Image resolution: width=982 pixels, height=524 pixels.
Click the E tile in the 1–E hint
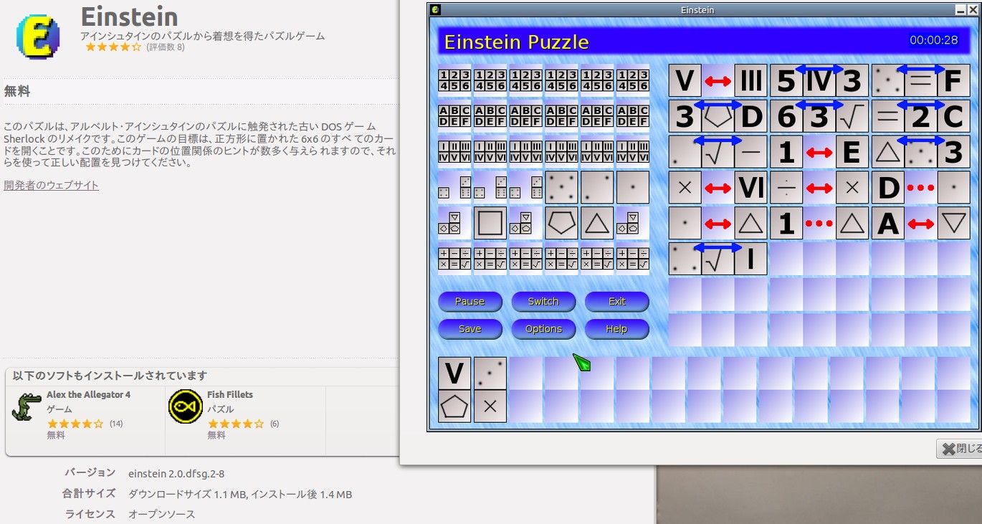(x=852, y=152)
